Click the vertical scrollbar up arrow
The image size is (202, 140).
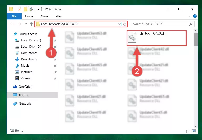pyautogui.click(x=195, y=31)
